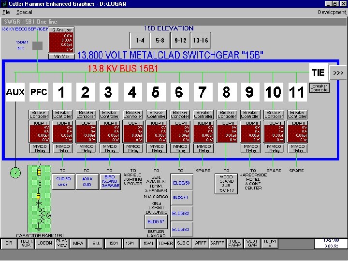This screenshot has width=348, height=261.
Task: Open the Special menu
Action: pos(24,12)
